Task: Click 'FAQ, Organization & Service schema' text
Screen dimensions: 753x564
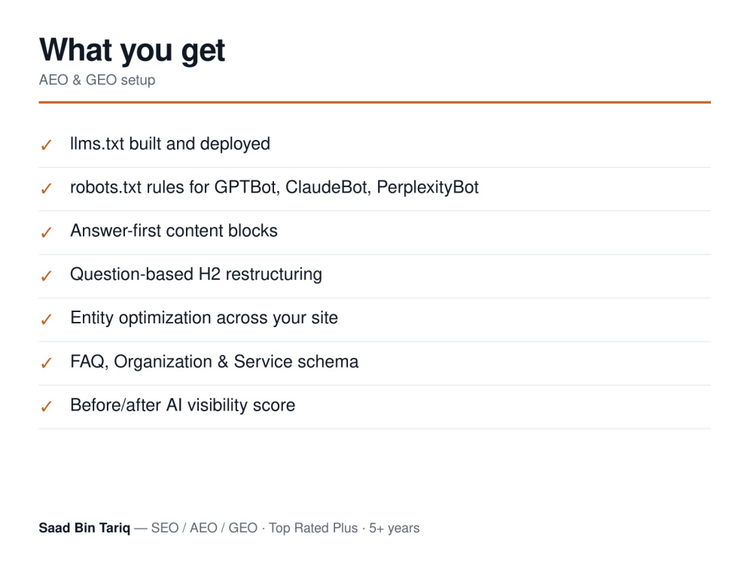Action: [x=214, y=362]
